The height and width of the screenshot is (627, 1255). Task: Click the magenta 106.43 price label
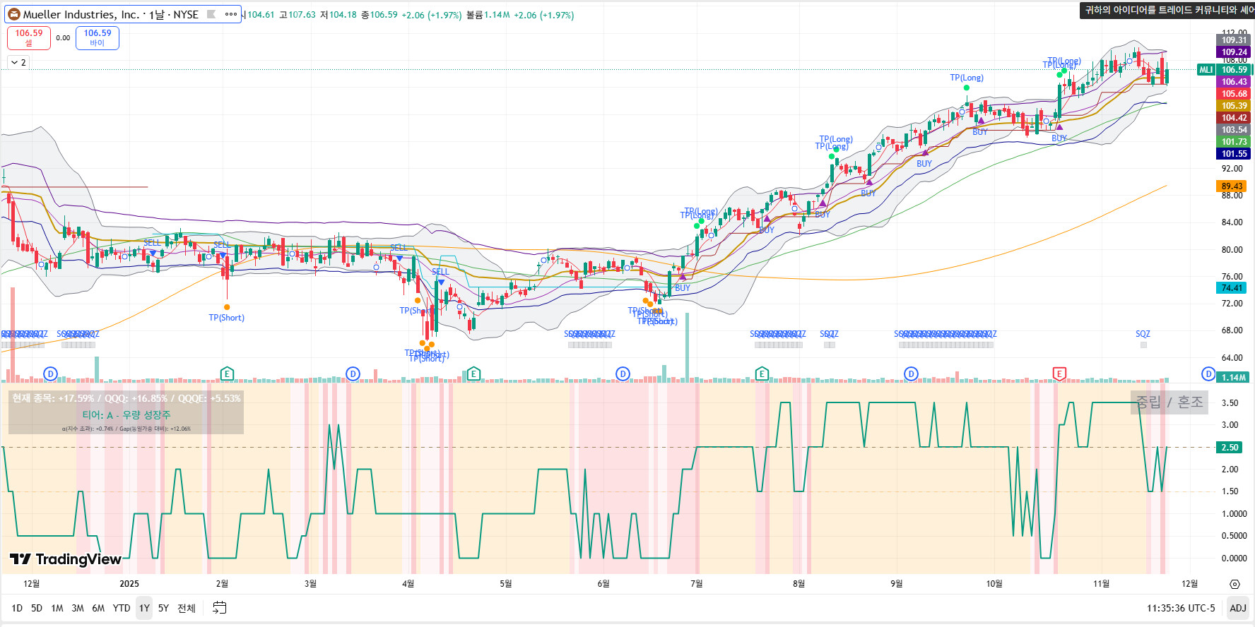pyautogui.click(x=1234, y=82)
